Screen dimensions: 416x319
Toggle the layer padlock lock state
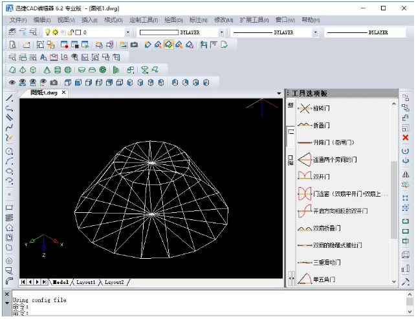pyautogui.click(x=71, y=32)
